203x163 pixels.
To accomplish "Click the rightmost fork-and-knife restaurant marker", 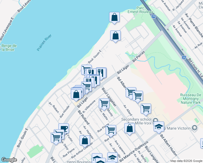I will click(101, 73).
